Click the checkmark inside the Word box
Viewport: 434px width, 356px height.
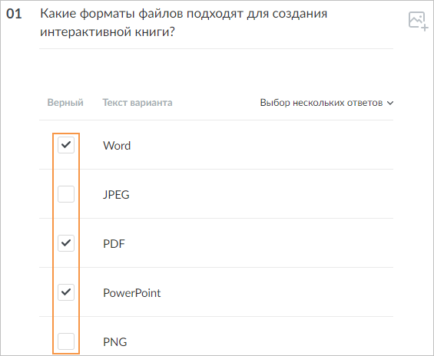click(x=66, y=144)
